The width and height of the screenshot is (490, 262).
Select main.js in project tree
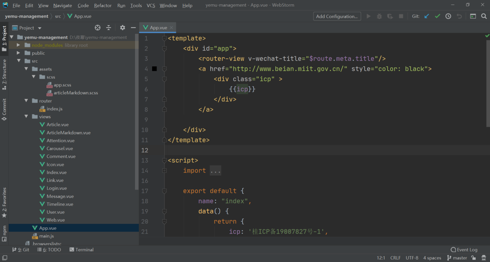click(x=46, y=236)
